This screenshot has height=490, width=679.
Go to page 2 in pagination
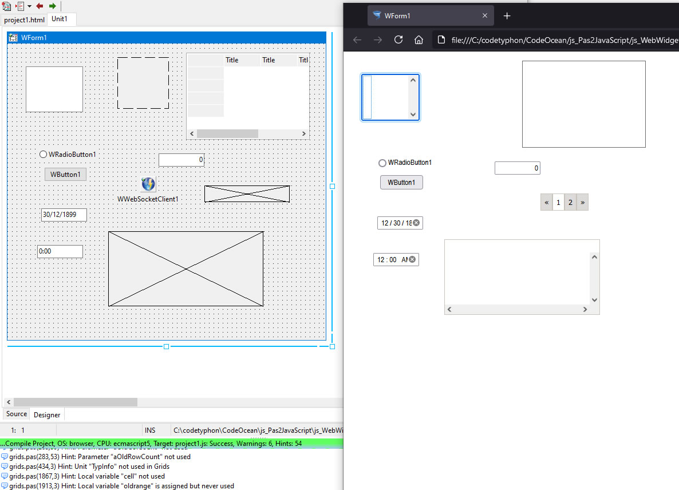(x=570, y=202)
